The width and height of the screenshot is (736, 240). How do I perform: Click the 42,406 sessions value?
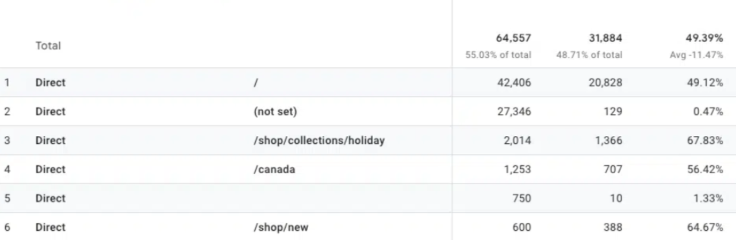click(x=514, y=82)
